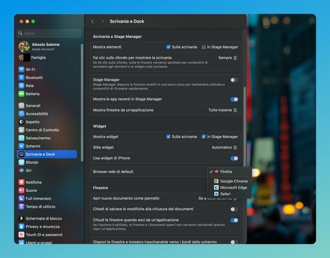Select the Suono speaker icon
This screenshot has width=330, height=258.
[x=21, y=191]
